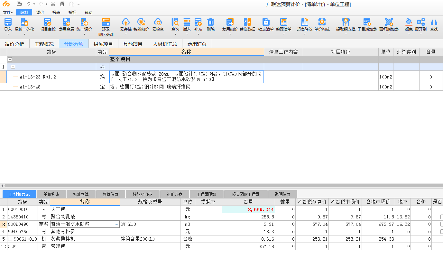Click the 查询 query icon

point(175,22)
